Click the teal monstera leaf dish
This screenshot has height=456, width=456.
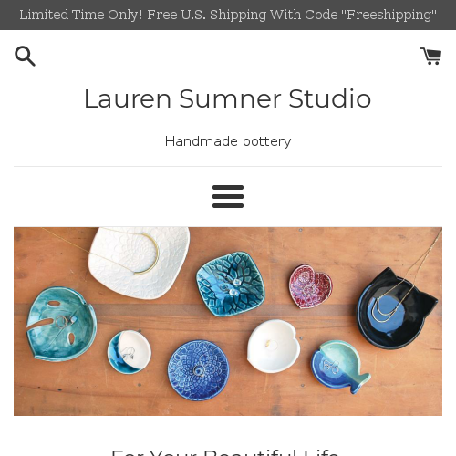tap(62, 324)
